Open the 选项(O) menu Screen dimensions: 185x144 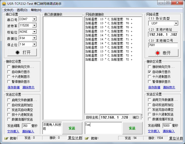(22, 10)
